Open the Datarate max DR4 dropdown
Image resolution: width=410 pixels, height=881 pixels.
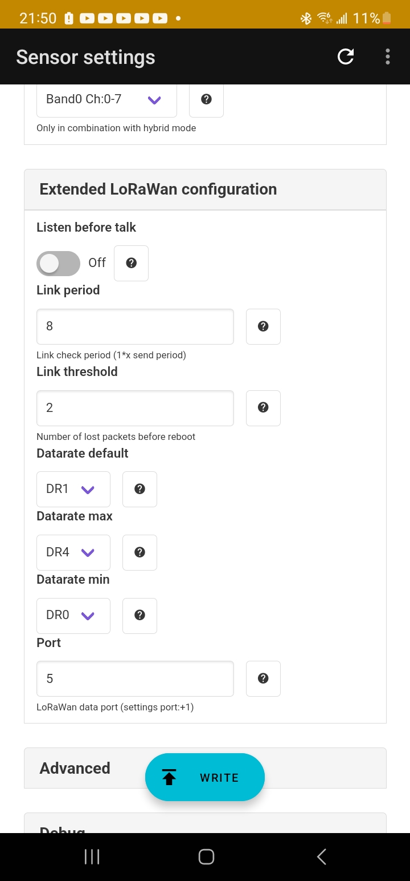tap(73, 552)
